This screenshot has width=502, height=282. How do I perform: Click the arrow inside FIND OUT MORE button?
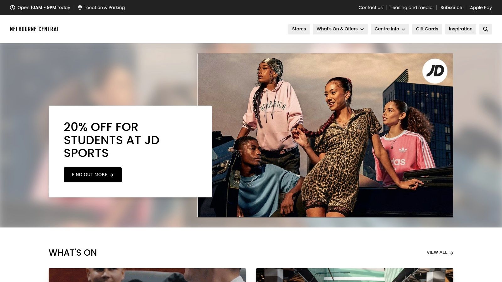tap(112, 175)
